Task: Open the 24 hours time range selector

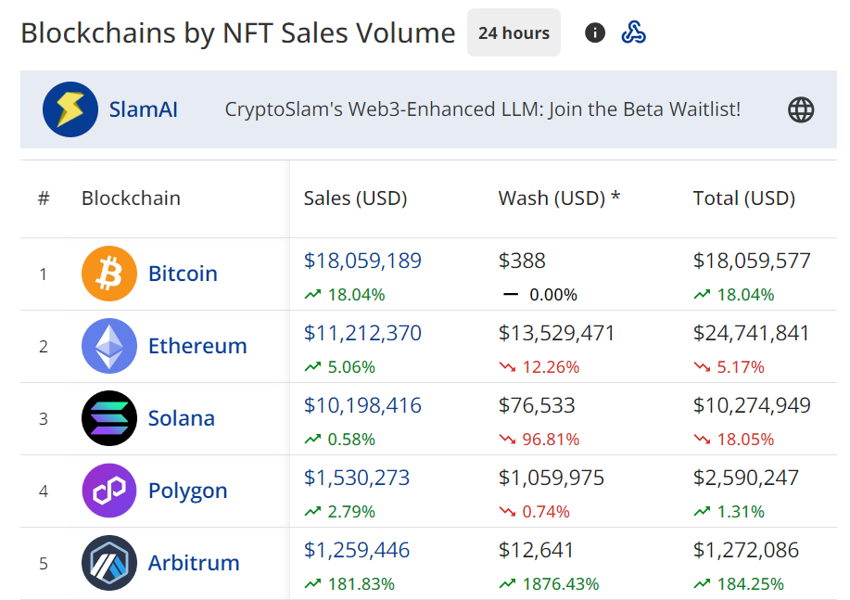Action: point(514,32)
